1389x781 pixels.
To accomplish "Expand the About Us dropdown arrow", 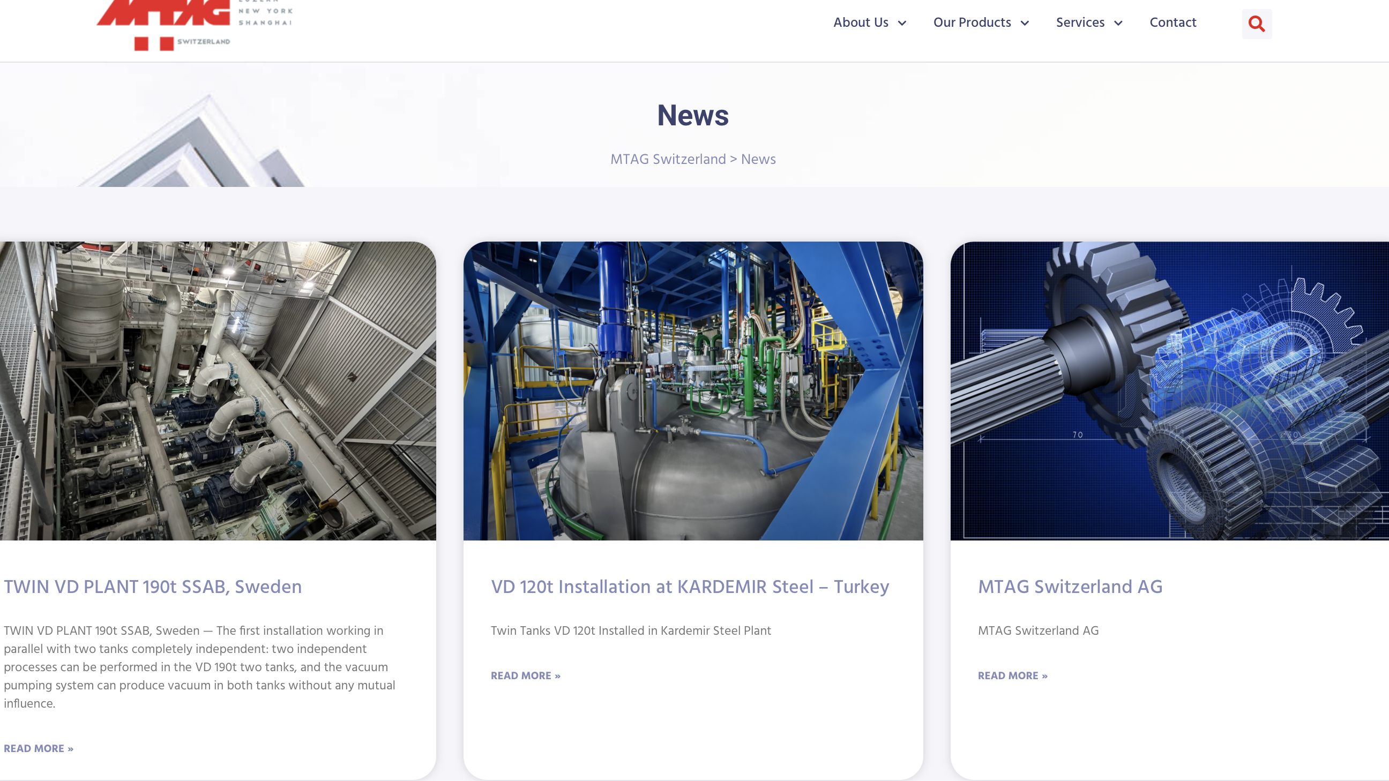I will click(902, 23).
